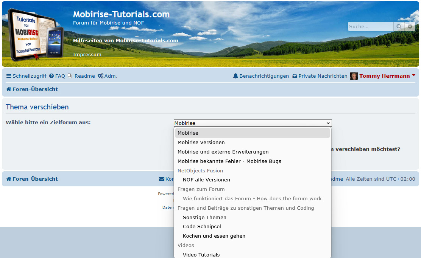Open Benachrichtigungen bell notifications
Viewport: 421px width, 258px height.
click(261, 76)
